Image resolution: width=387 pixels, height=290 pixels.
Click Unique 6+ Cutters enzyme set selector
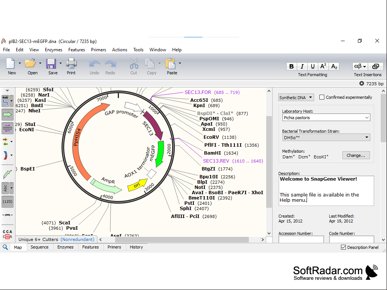click(56, 239)
